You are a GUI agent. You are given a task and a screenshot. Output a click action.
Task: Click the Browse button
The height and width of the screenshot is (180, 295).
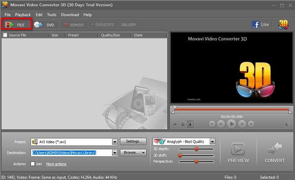131,152
